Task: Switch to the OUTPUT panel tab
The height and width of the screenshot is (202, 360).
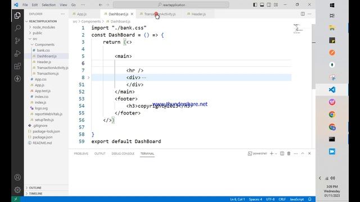Action: [x=100, y=153]
